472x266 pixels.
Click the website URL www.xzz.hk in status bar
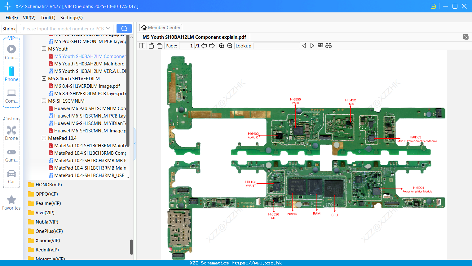tap(257, 263)
